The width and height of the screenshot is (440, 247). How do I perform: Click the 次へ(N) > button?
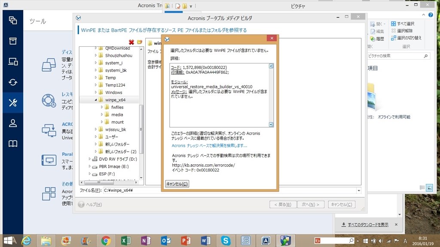(x=310, y=205)
